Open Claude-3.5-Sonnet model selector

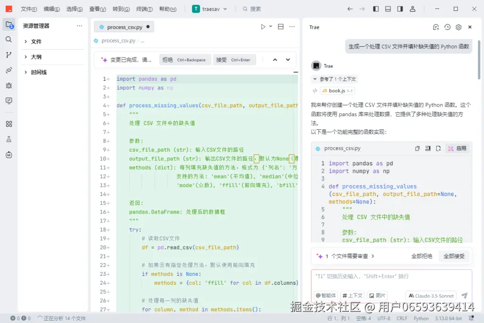[x=431, y=296]
